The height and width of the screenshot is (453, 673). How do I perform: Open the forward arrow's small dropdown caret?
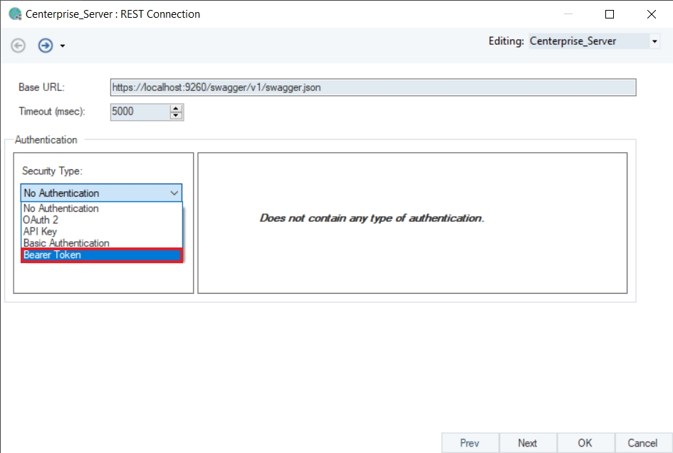point(63,46)
